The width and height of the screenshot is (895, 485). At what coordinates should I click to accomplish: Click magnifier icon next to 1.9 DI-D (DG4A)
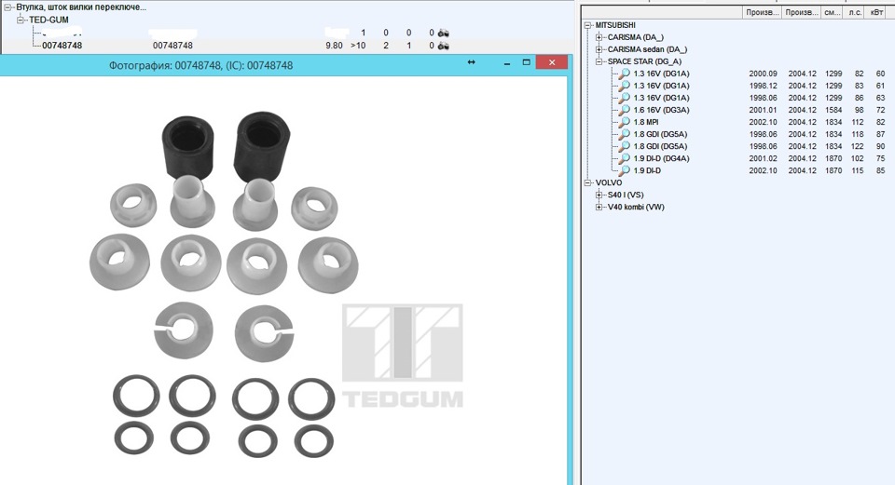click(625, 158)
